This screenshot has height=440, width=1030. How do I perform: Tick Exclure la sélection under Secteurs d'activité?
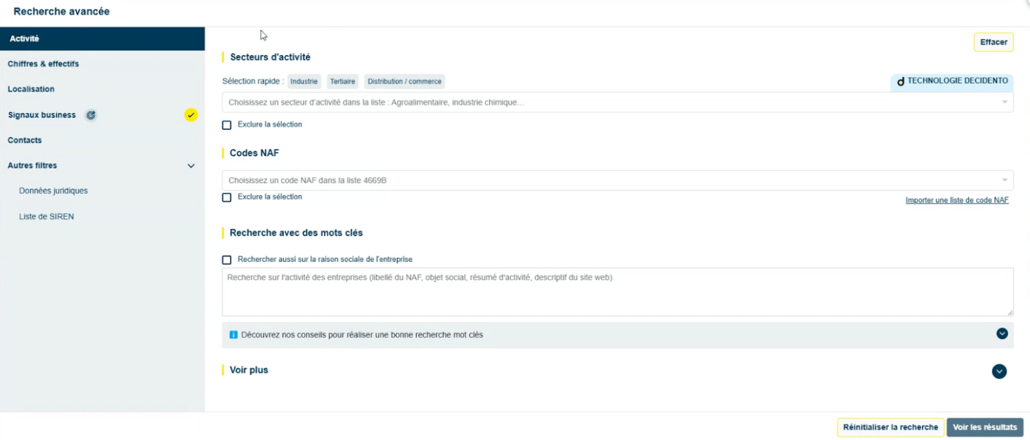[x=227, y=125]
